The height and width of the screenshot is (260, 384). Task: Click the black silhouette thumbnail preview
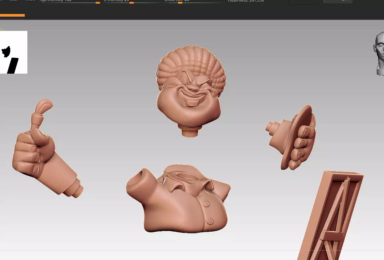coord(14,52)
